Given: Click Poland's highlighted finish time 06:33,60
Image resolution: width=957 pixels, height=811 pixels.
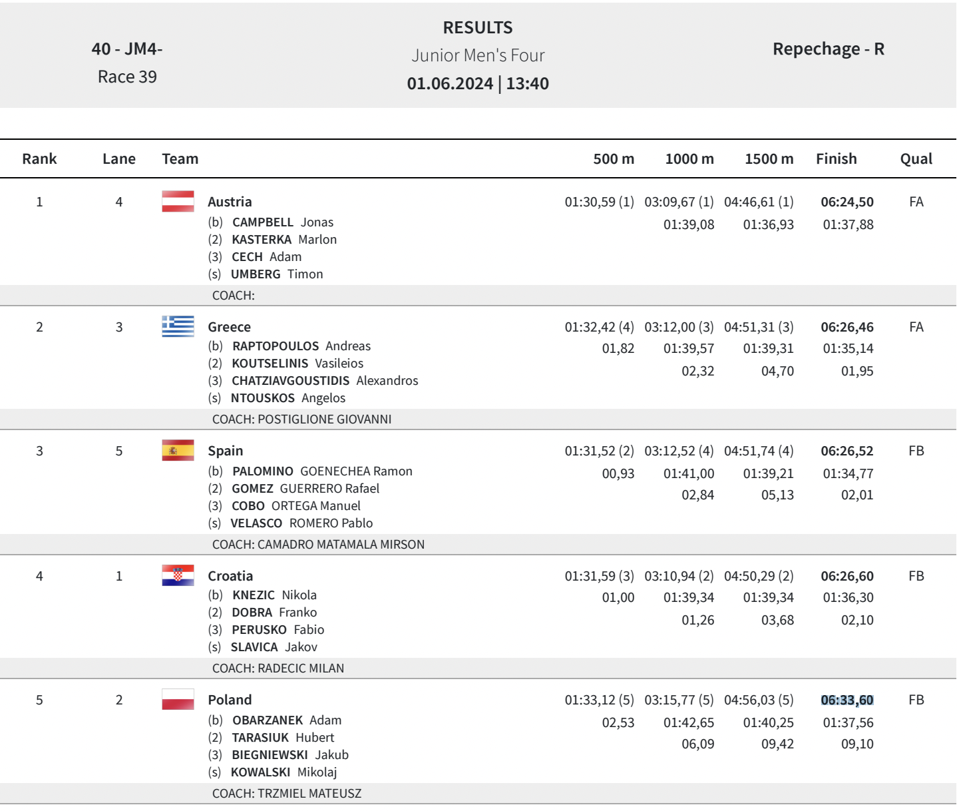Looking at the screenshot, I should [847, 700].
